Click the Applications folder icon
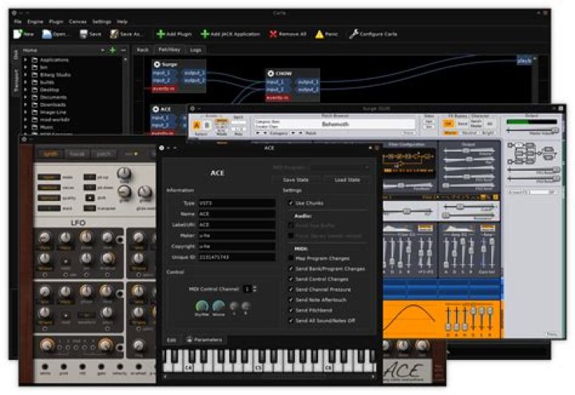The image size is (575, 395). (35, 60)
